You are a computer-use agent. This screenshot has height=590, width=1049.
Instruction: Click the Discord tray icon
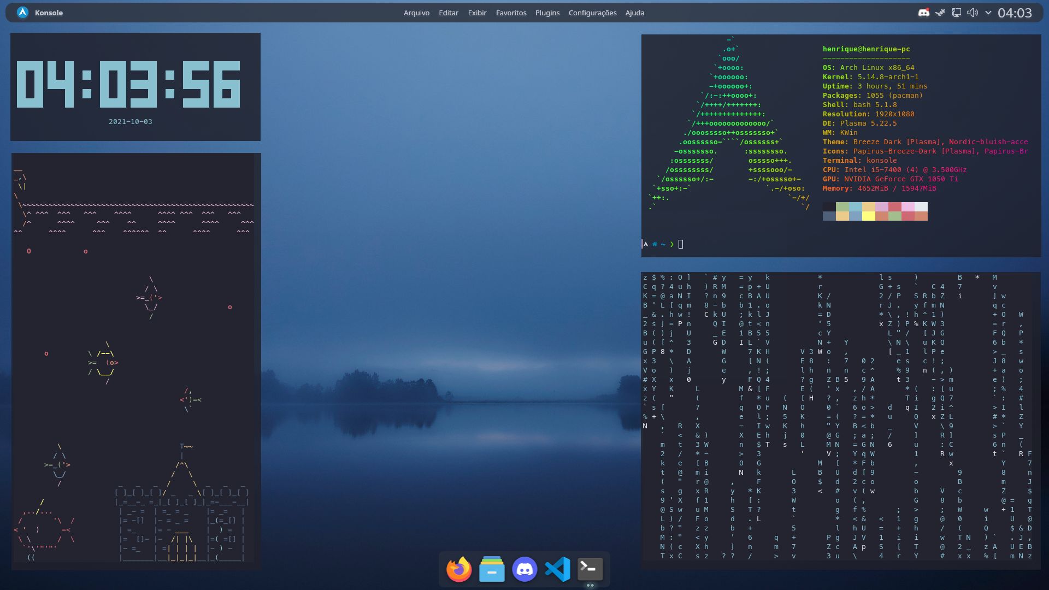click(x=923, y=13)
